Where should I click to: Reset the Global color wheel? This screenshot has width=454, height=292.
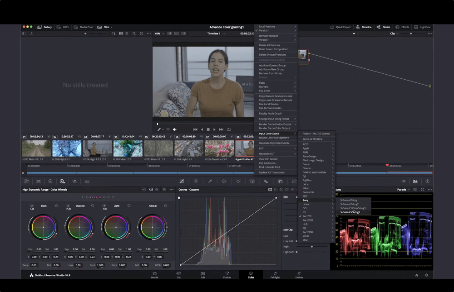pos(165,206)
